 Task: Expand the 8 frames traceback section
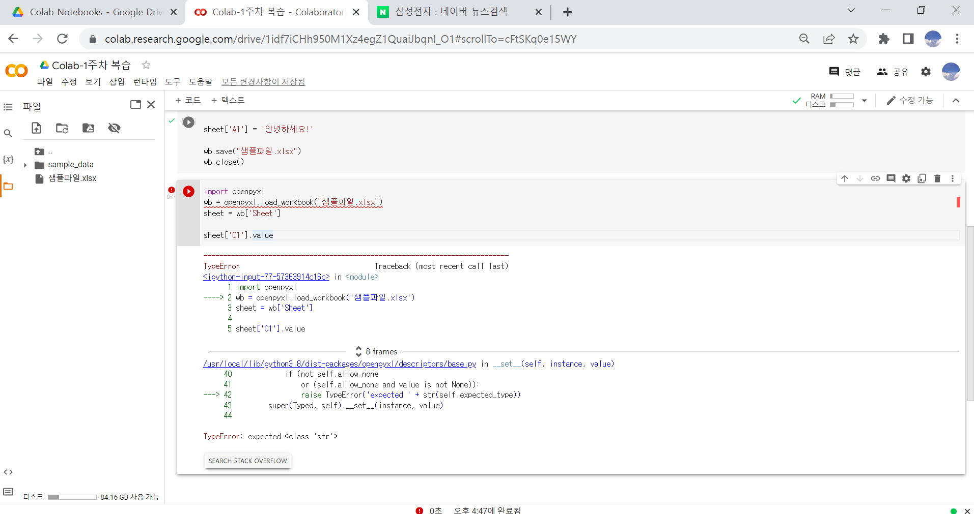[376, 351]
